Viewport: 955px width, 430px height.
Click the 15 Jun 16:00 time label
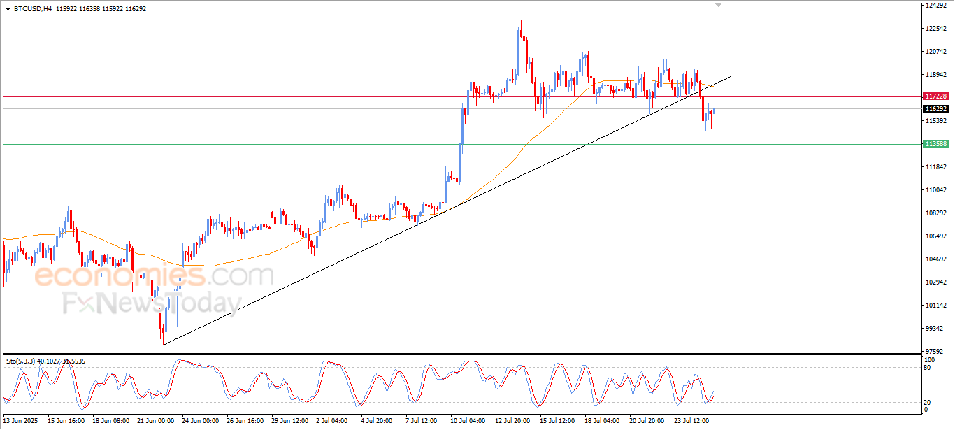(66, 422)
